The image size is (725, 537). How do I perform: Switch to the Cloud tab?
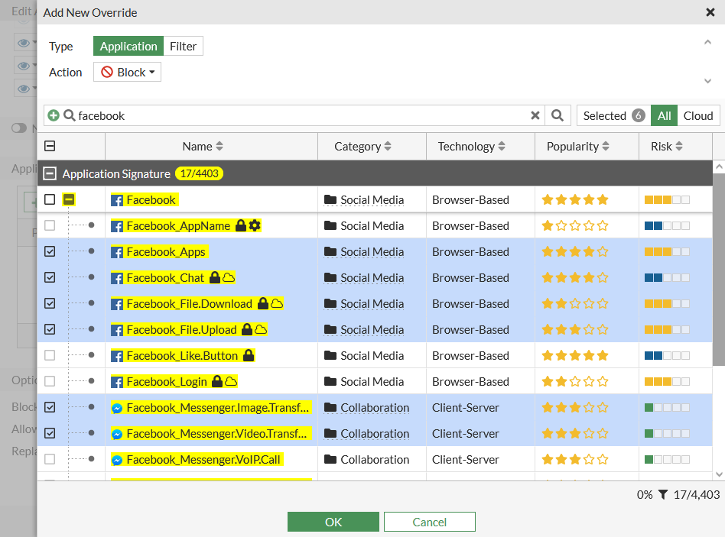[698, 115]
